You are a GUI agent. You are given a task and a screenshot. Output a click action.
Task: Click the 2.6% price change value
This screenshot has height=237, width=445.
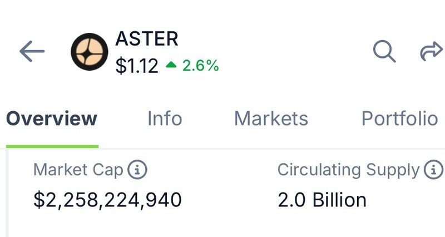[x=200, y=66]
